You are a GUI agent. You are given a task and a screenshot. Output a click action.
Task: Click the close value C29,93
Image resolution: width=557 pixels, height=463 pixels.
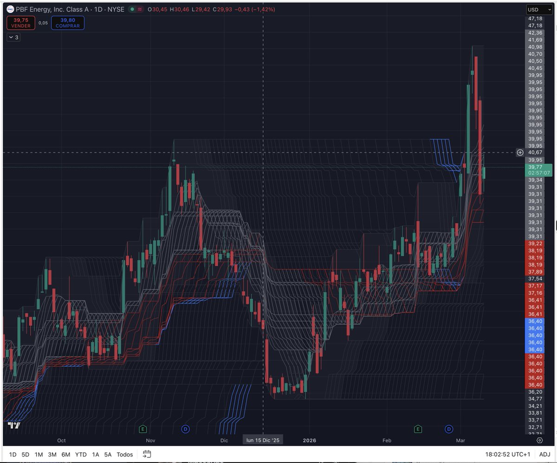click(223, 9)
